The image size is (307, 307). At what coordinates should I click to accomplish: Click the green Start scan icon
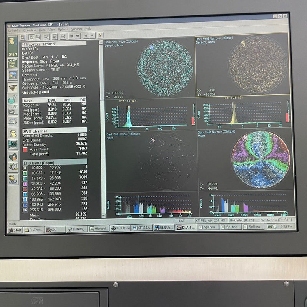click(x=13, y=46)
